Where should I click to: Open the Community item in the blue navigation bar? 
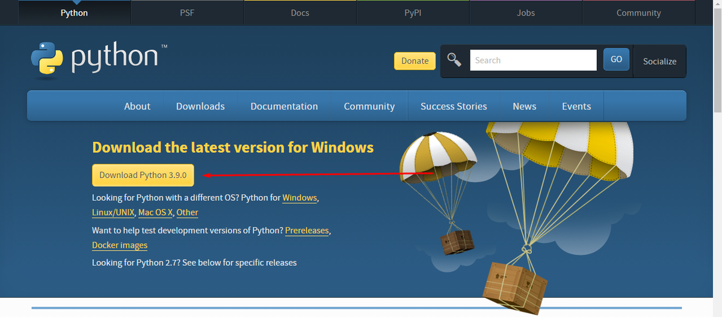pos(369,106)
